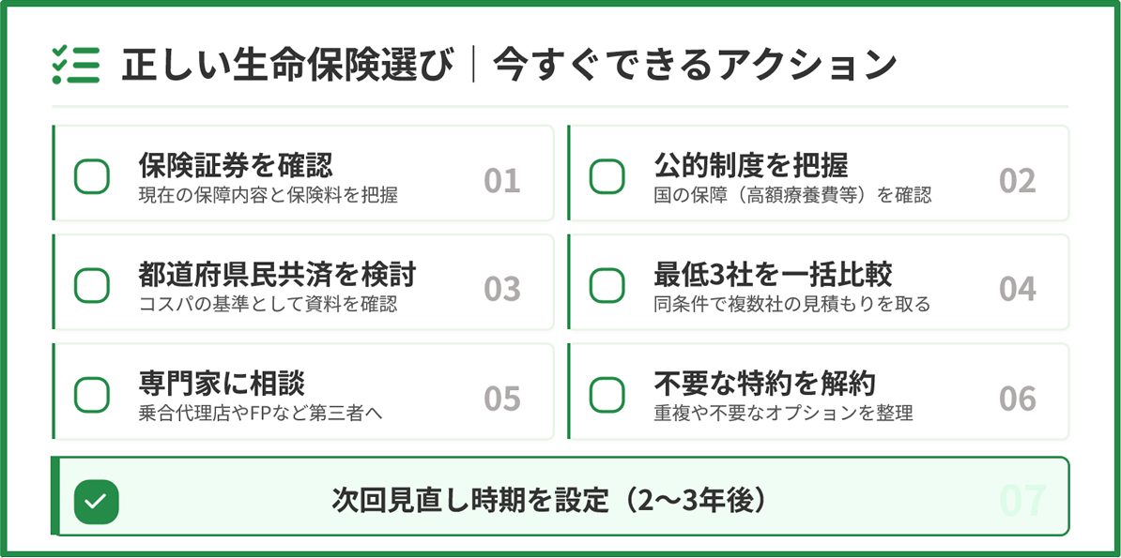Tick the 公的制度を把握 checkbox
Viewport: 1121px width, 558px height.
(607, 175)
